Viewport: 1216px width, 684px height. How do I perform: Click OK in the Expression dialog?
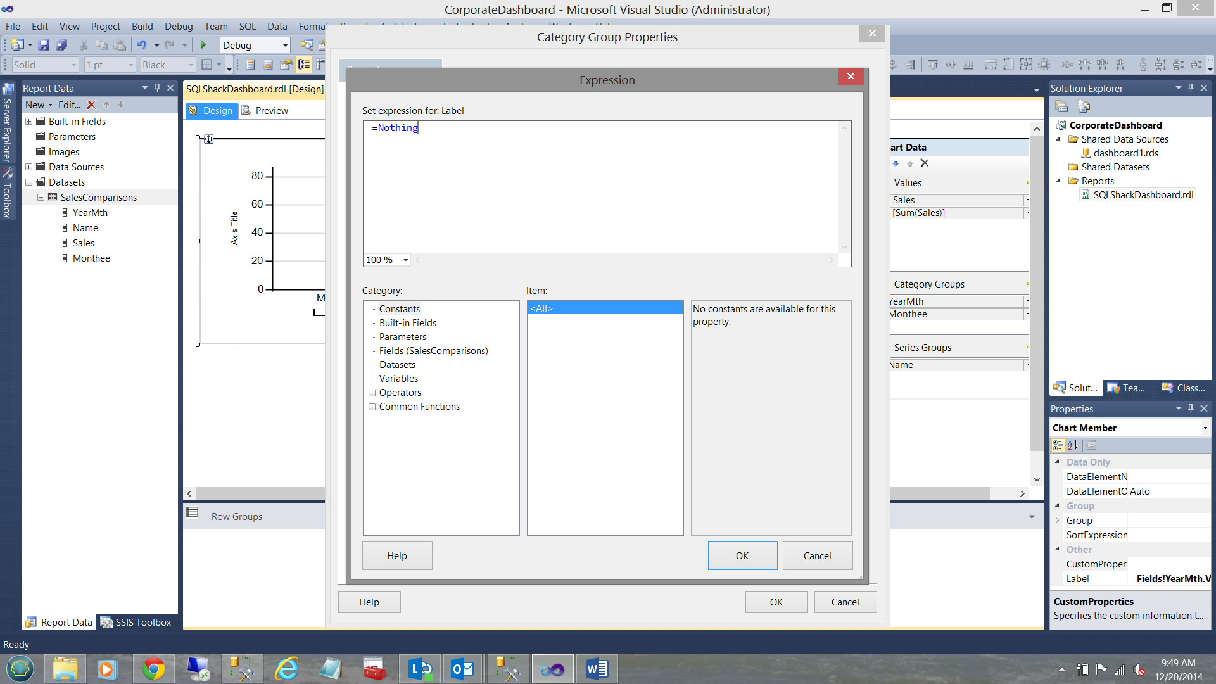742,555
